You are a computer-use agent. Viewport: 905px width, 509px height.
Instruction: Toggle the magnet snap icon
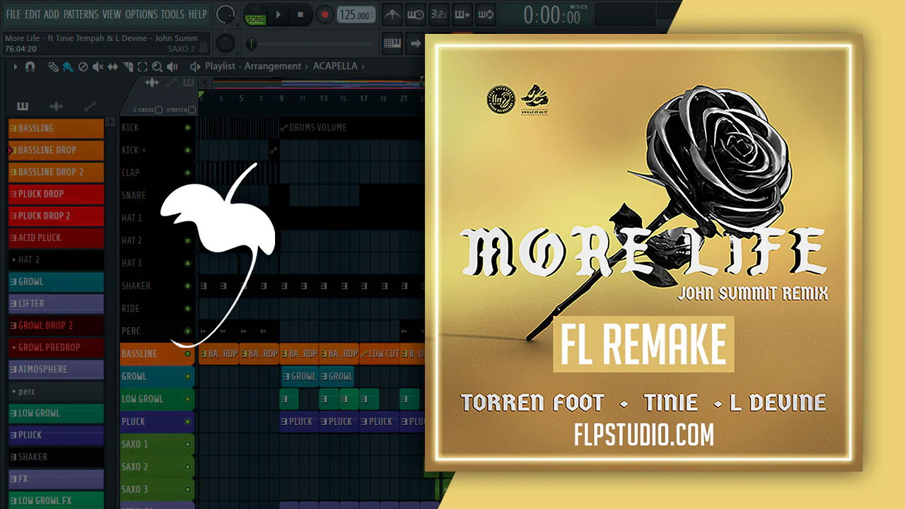pyautogui.click(x=30, y=66)
